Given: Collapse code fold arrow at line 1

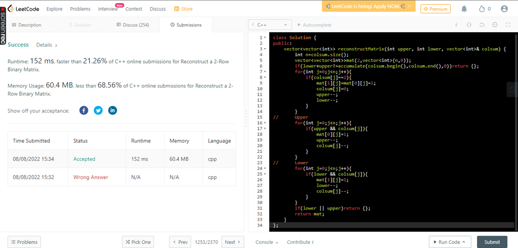Looking at the screenshot, I should click(x=265, y=38).
